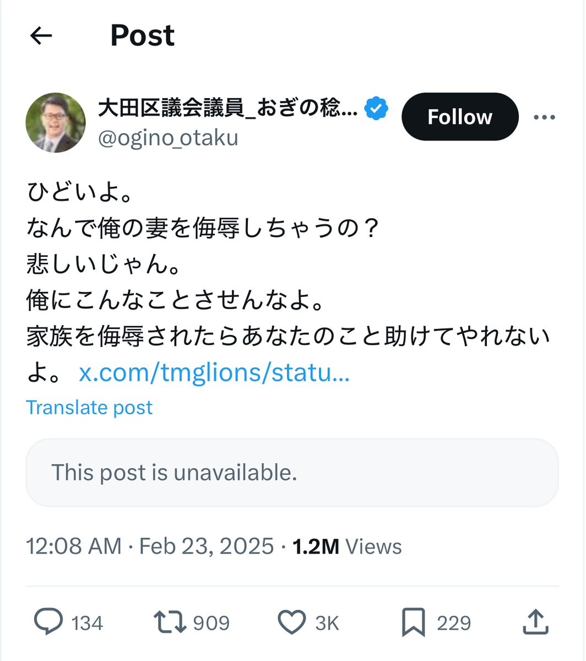Open the x.com/tmglions status link
This screenshot has height=661, width=586.
tap(214, 373)
